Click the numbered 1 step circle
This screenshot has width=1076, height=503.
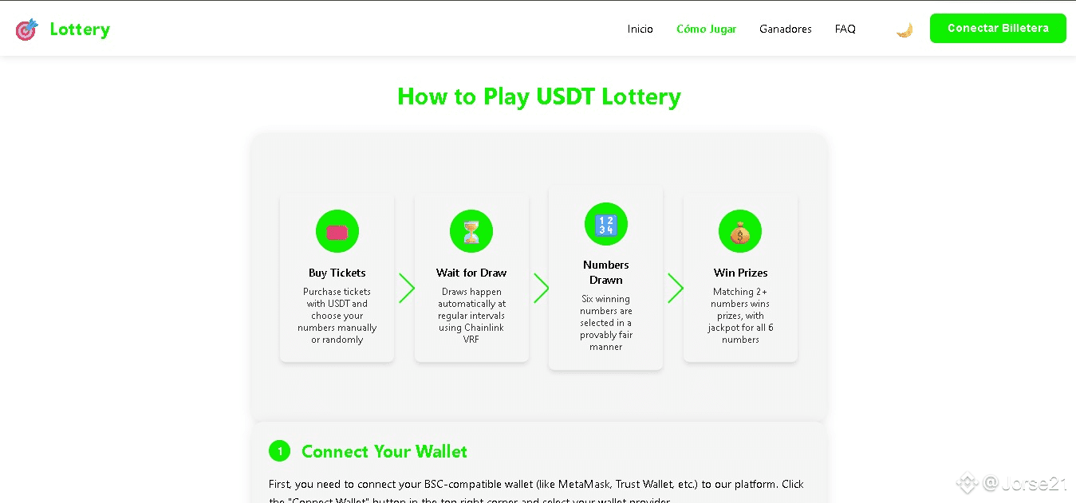pyautogui.click(x=279, y=451)
